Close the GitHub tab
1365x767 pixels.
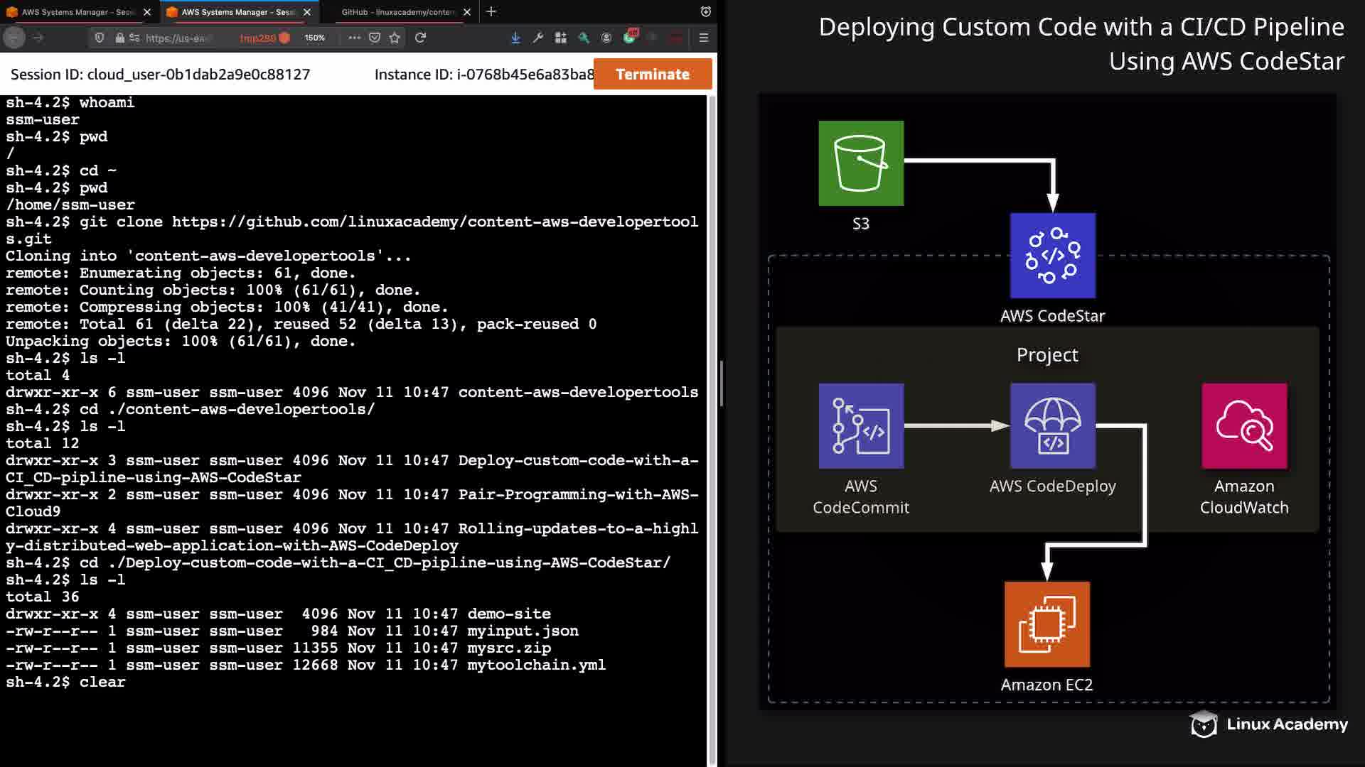click(x=467, y=12)
